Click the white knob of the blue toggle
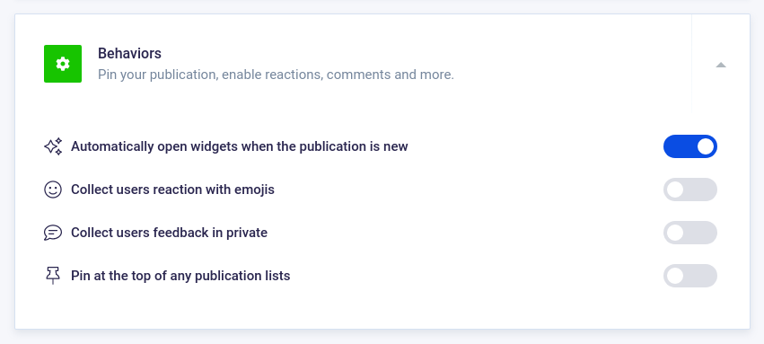Screen dimensions: 764x344 click(705, 146)
